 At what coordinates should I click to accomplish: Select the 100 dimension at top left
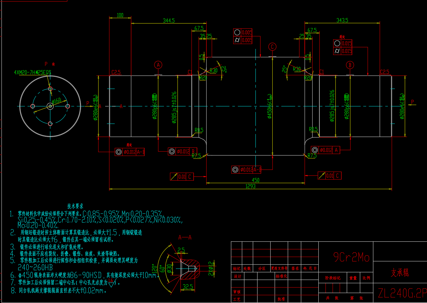(x=120, y=15)
